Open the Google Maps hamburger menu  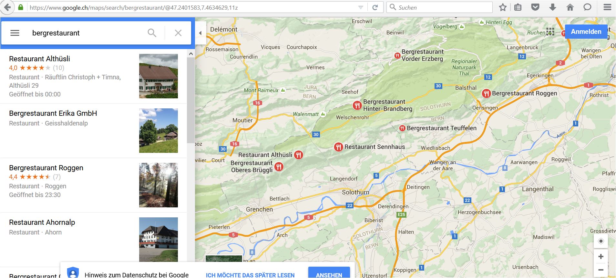pyautogui.click(x=15, y=33)
